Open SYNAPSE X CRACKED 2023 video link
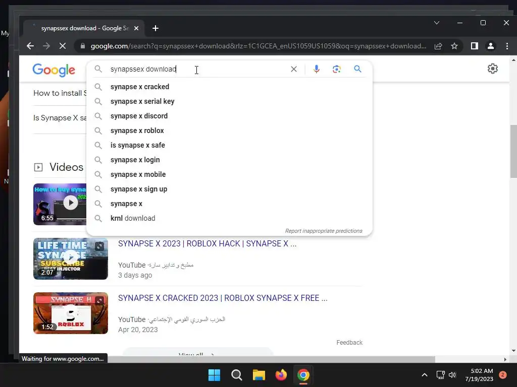 coord(223,298)
